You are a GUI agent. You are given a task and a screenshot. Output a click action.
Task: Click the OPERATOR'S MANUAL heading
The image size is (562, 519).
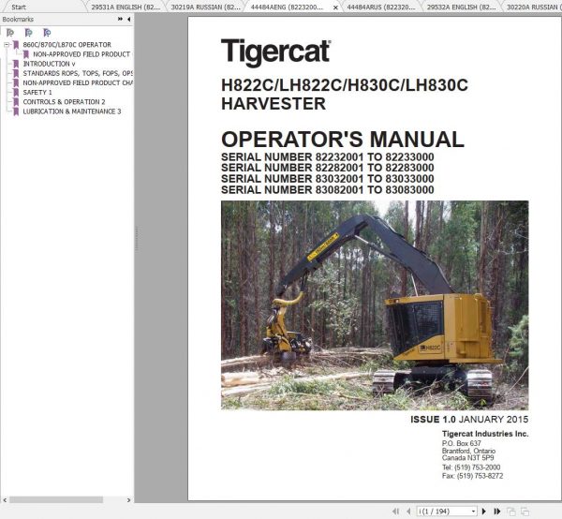pyautogui.click(x=343, y=139)
